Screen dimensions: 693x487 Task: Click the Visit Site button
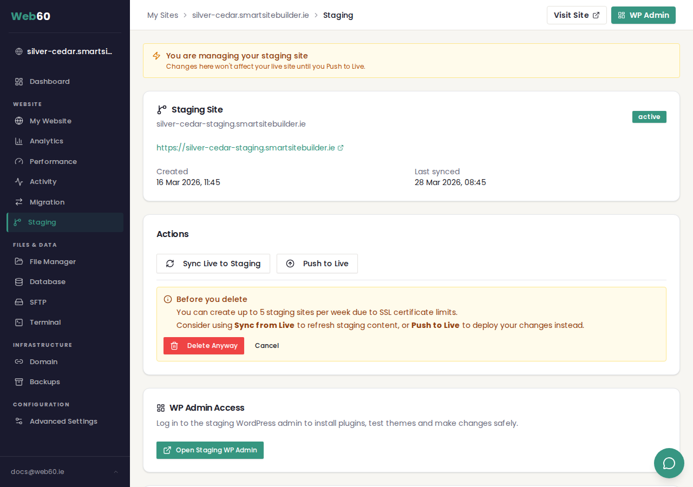tap(577, 15)
